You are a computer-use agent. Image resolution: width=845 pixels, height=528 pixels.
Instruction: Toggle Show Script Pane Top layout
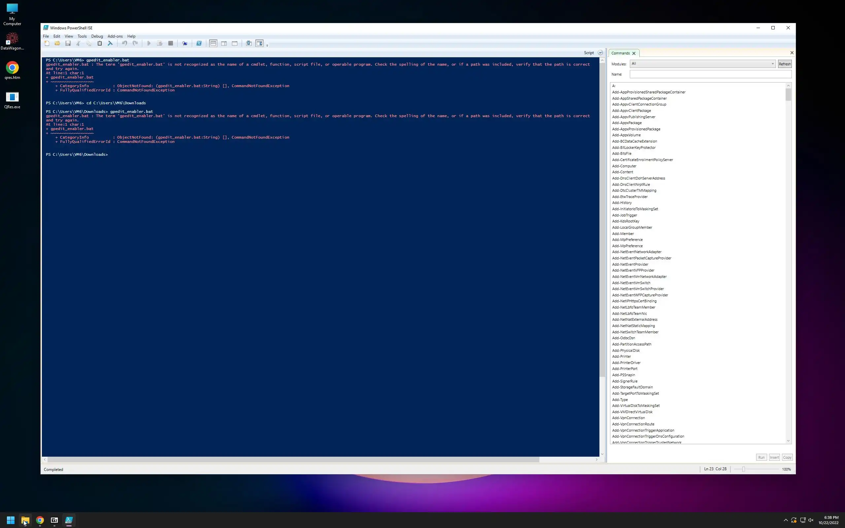pos(213,43)
